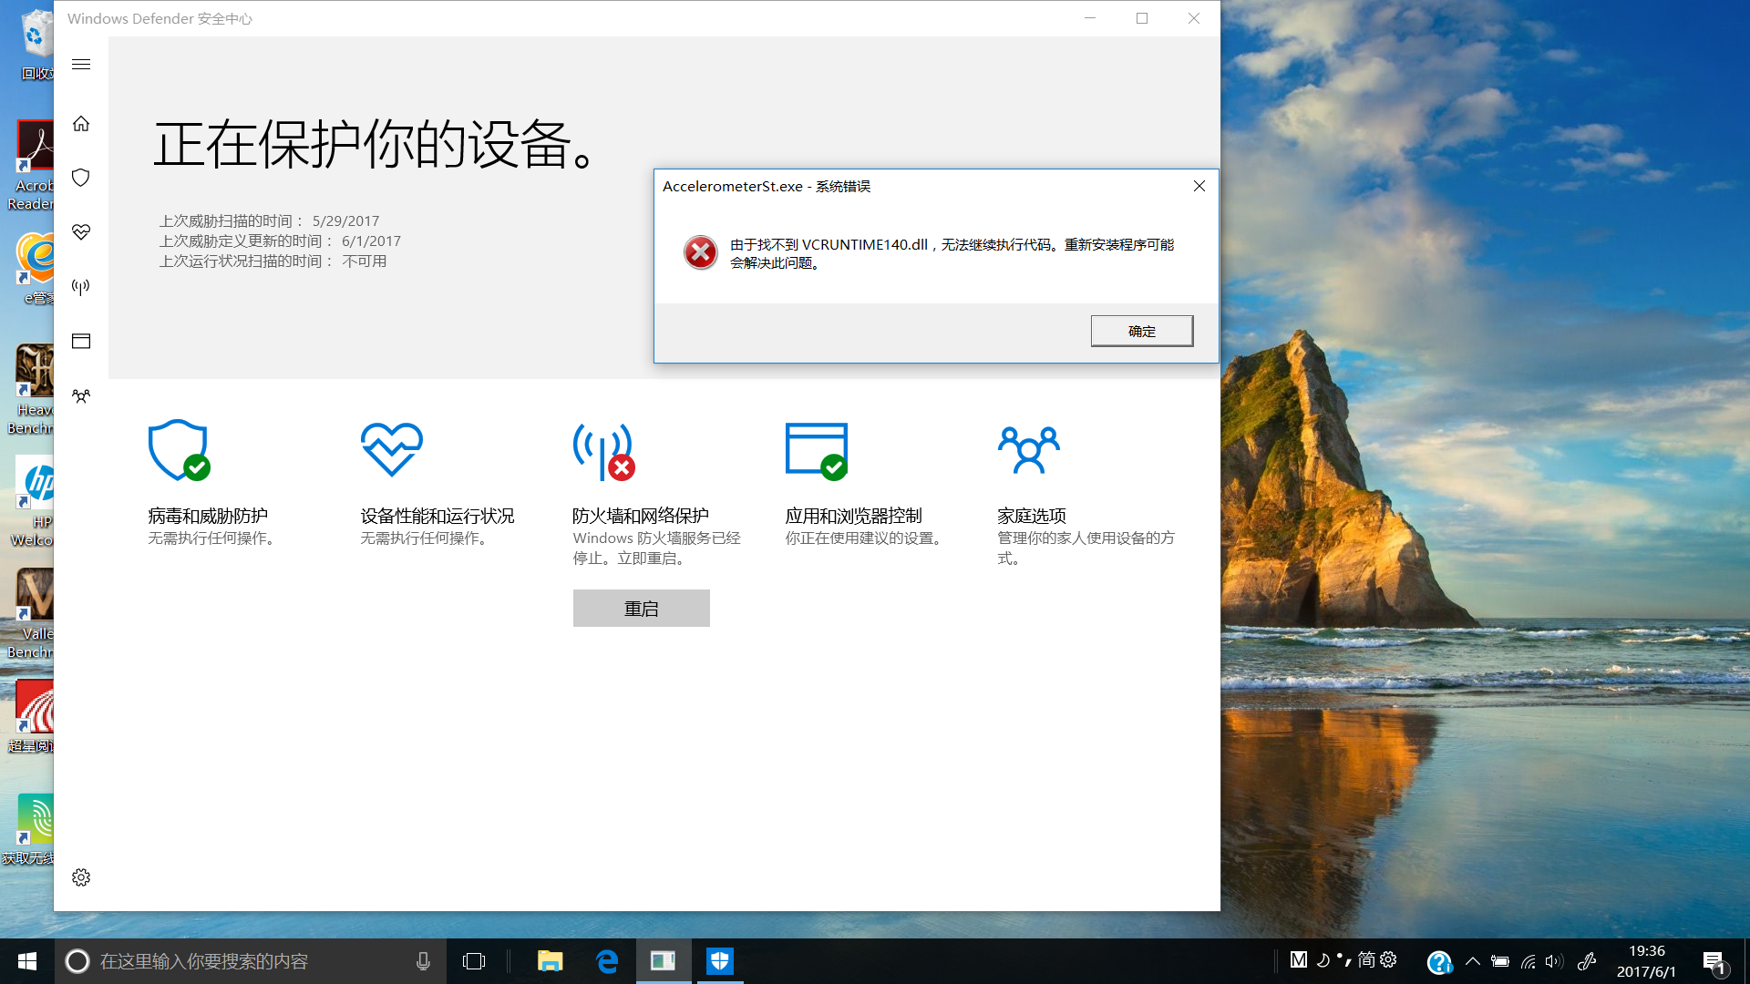Screen dimensions: 1750x984
Task: Open IME settings gear in tray
Action: [1388, 959]
